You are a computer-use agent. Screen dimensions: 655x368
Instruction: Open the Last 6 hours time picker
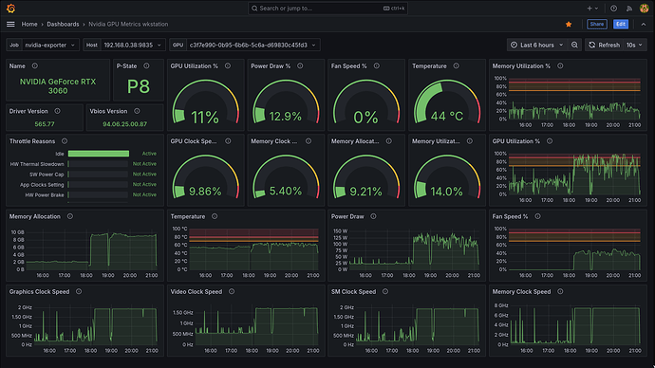coord(537,46)
